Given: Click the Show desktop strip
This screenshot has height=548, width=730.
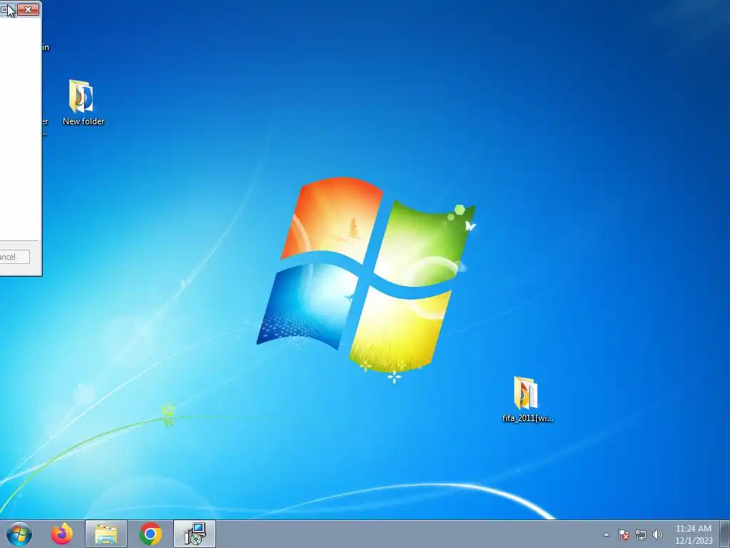Looking at the screenshot, I should click(x=725, y=534).
